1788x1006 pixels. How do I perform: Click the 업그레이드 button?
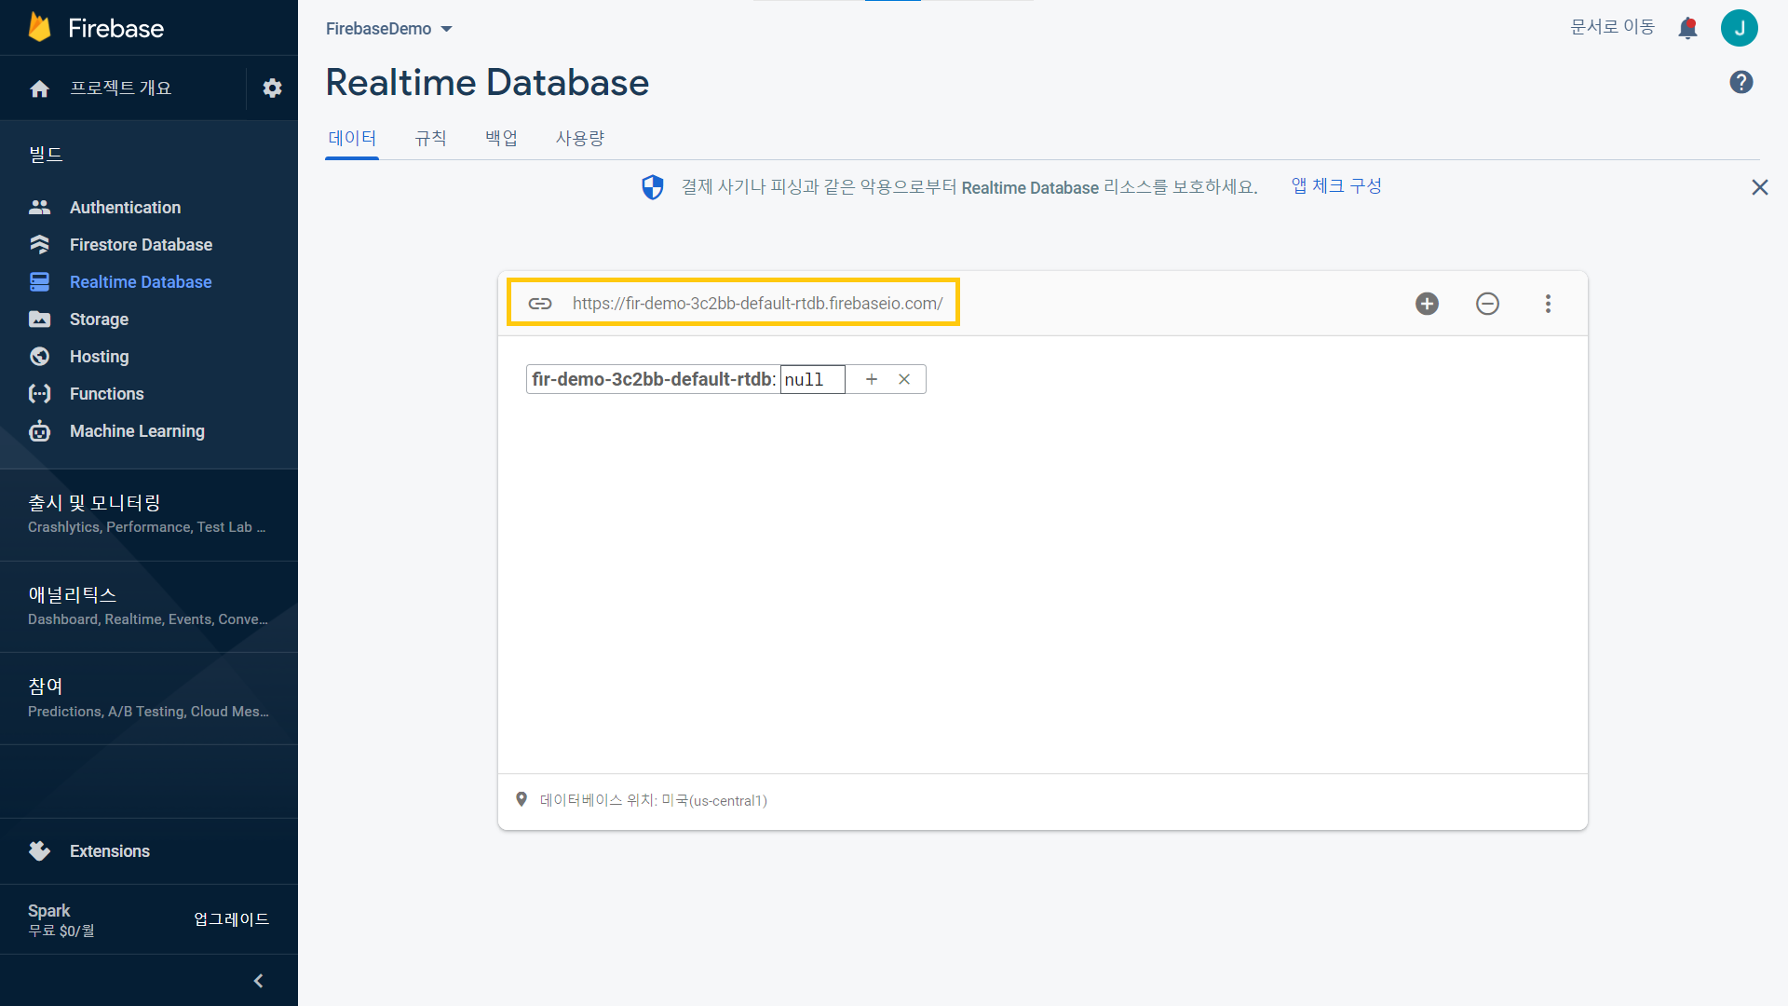(231, 919)
